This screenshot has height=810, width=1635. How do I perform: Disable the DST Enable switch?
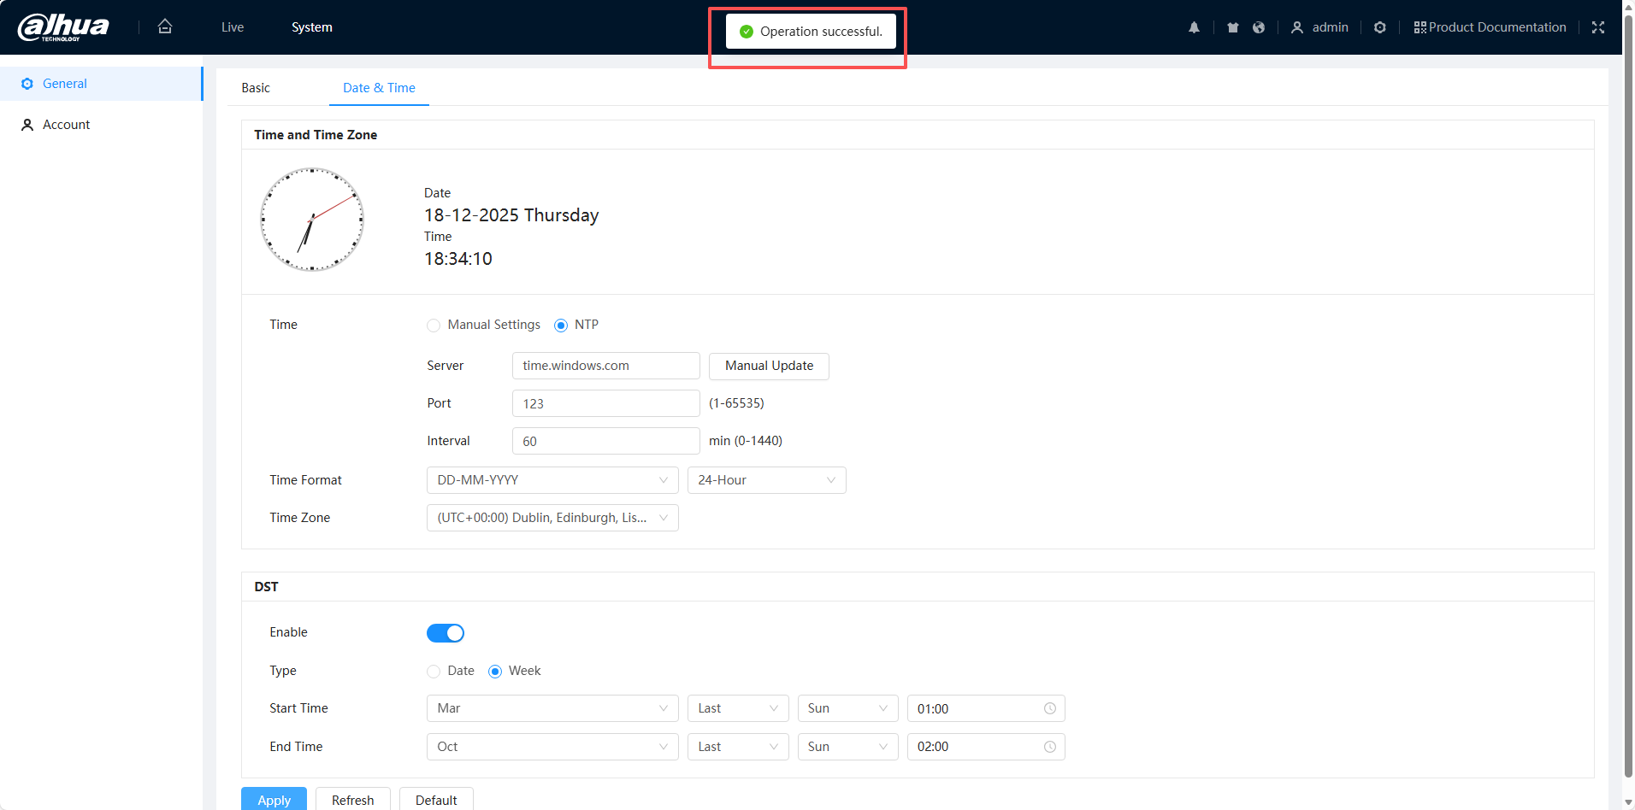pyautogui.click(x=445, y=633)
